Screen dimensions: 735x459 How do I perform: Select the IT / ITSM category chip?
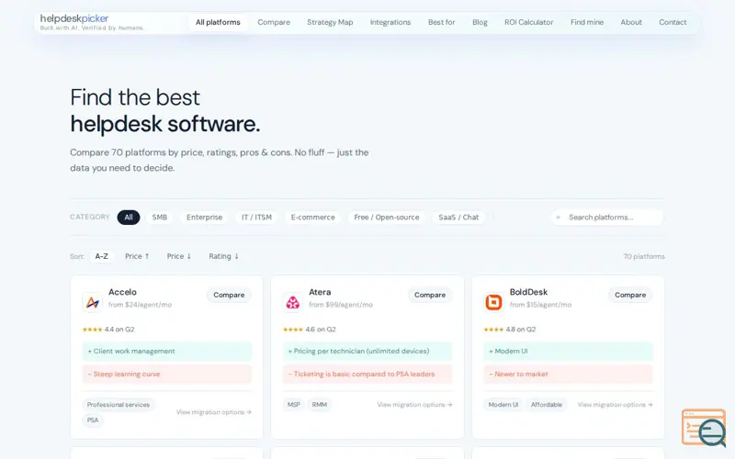tap(256, 218)
